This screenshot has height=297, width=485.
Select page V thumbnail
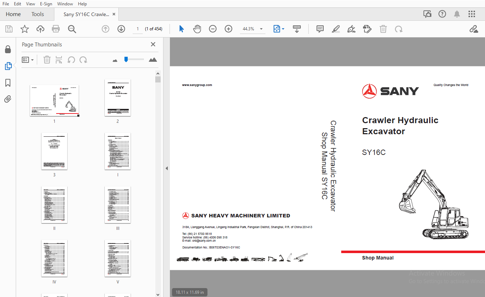[118, 258]
